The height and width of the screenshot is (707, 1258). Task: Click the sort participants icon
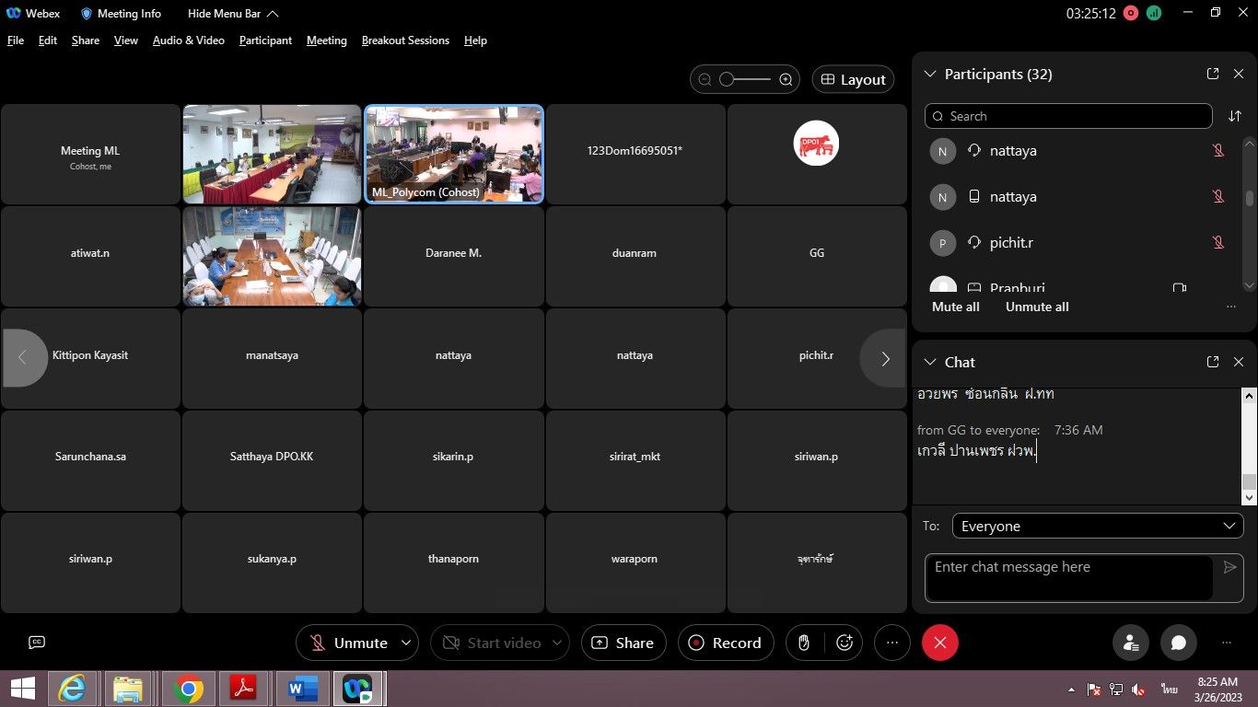[x=1235, y=116]
